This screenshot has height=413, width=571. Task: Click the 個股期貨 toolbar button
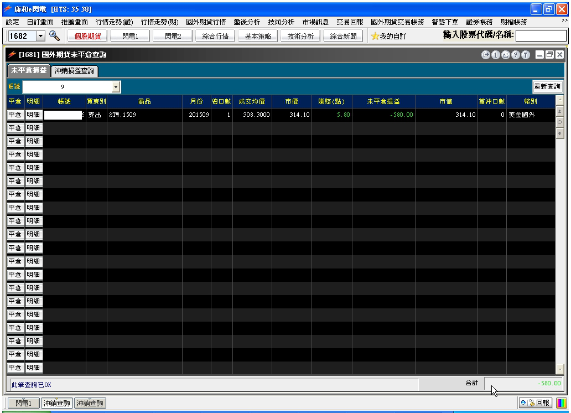[x=87, y=36]
